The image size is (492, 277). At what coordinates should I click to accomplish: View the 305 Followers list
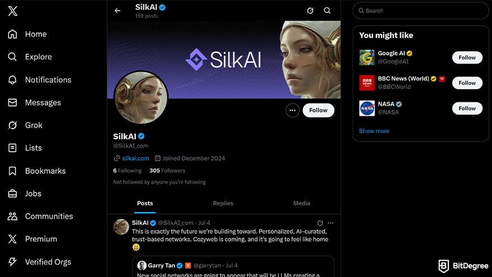[x=167, y=171]
